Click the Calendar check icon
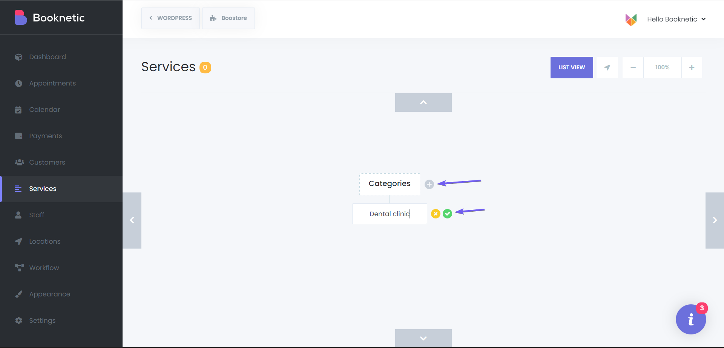 [18, 110]
